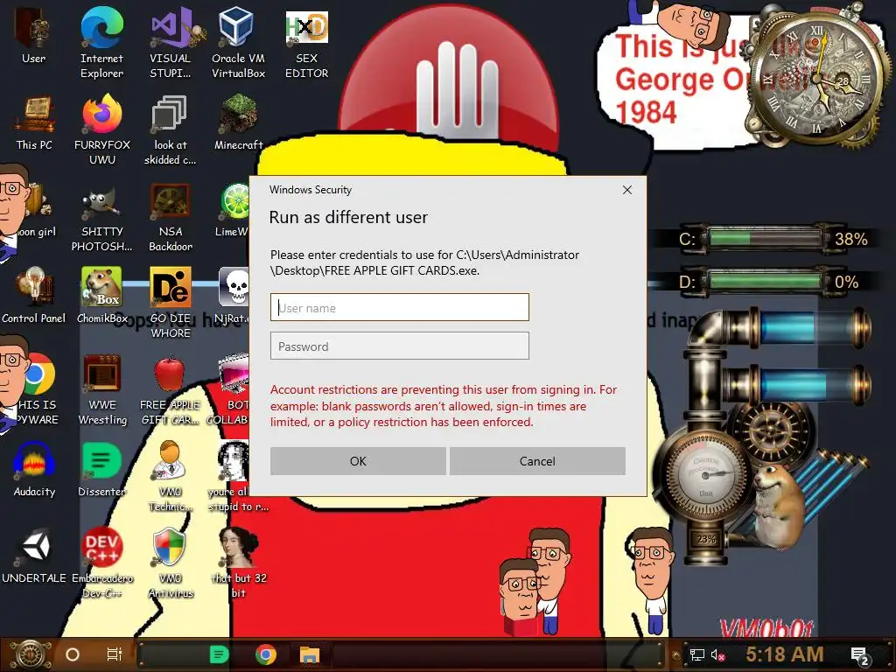Open the notification center icon

coord(859,656)
